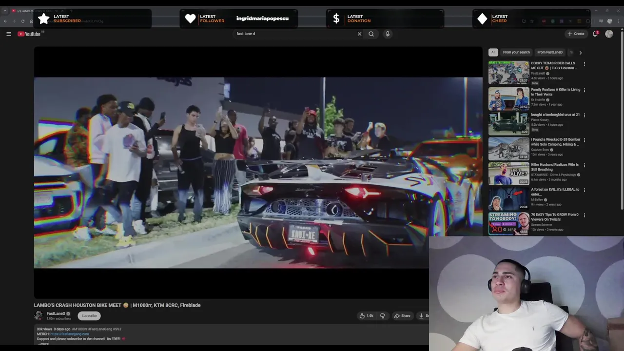The width and height of the screenshot is (624, 351).
Task: Open the fastlanegang.com merch link
Action: 70,334
